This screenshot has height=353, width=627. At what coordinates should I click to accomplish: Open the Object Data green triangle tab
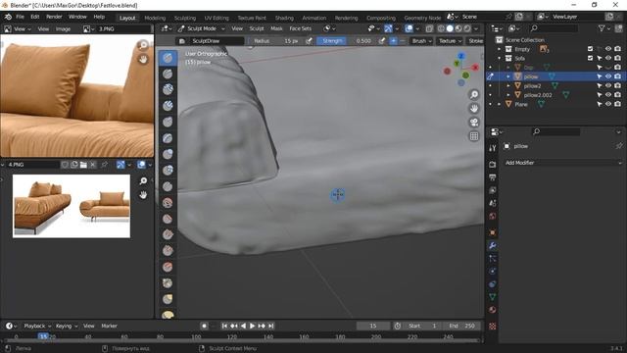[x=493, y=297]
